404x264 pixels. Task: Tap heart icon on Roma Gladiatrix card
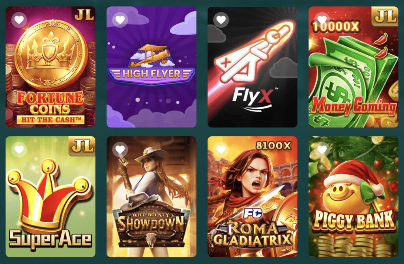(221, 149)
